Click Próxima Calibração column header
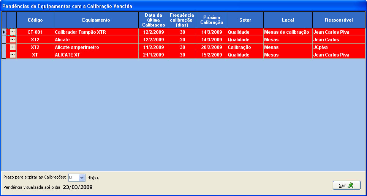The width and height of the screenshot is (367, 196). click(x=212, y=20)
